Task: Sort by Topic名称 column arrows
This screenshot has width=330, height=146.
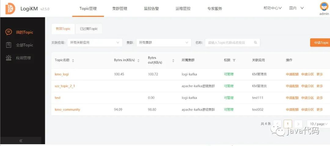Action: tap(73, 60)
